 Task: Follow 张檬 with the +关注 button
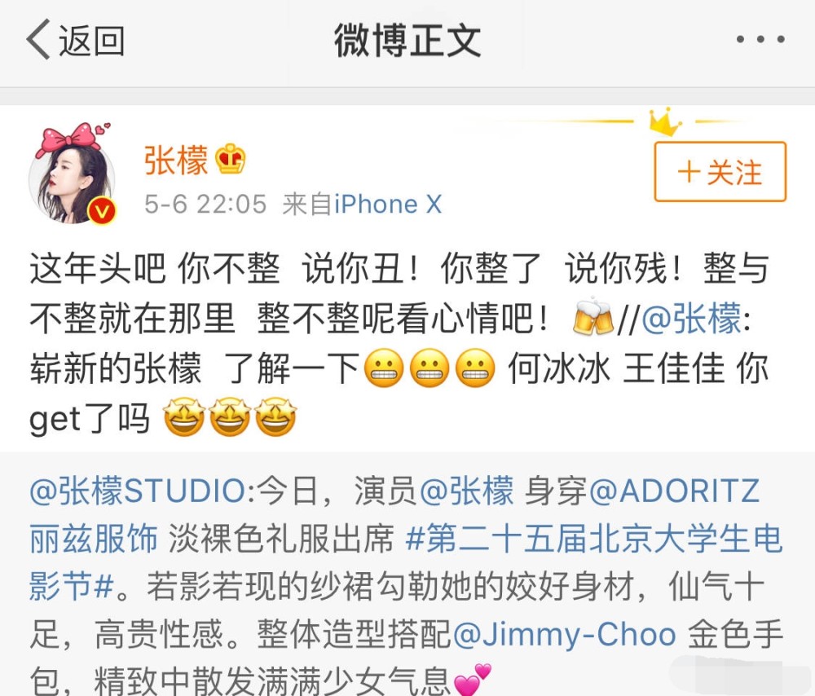[720, 171]
